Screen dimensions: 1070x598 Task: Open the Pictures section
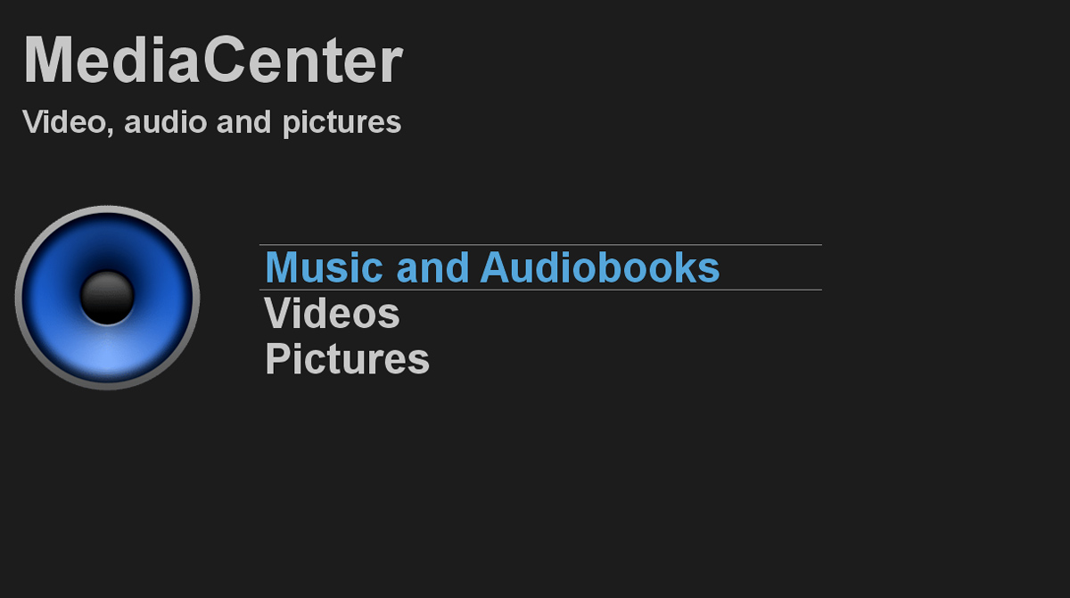(347, 360)
